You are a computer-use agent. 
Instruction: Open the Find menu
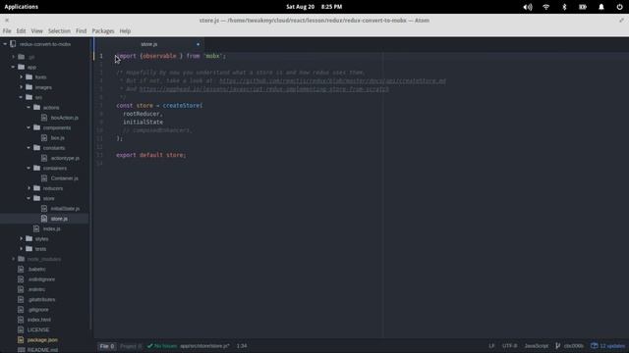pos(81,30)
